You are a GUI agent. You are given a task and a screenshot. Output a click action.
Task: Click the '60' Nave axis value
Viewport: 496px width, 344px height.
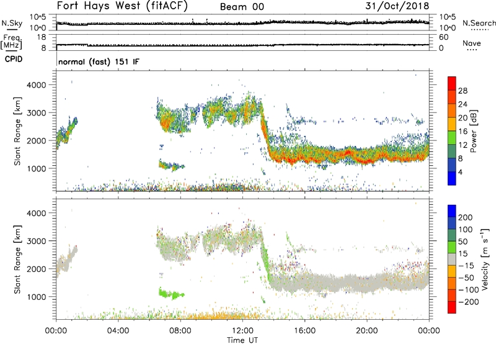point(443,37)
